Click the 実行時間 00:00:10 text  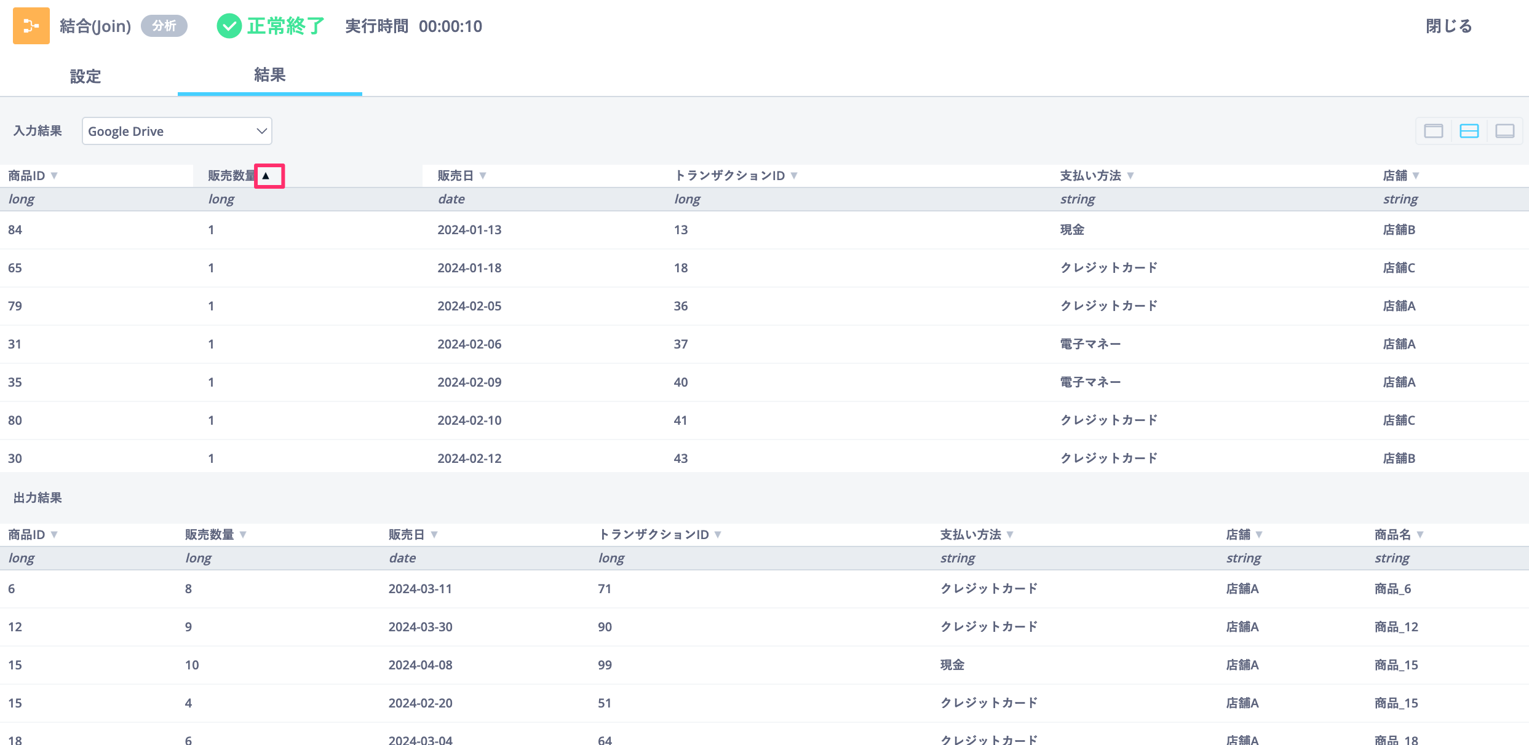pyautogui.click(x=413, y=26)
